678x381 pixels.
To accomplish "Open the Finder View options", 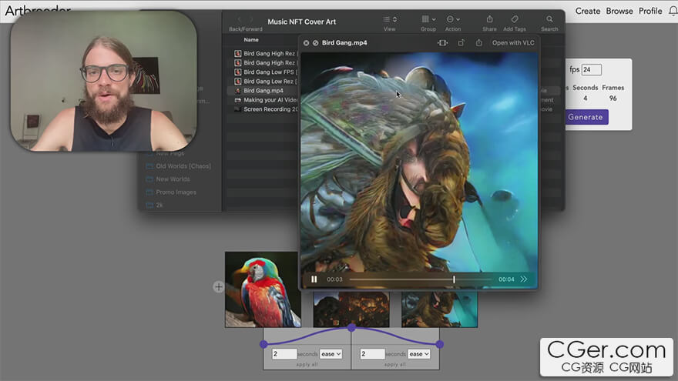I will (x=390, y=19).
